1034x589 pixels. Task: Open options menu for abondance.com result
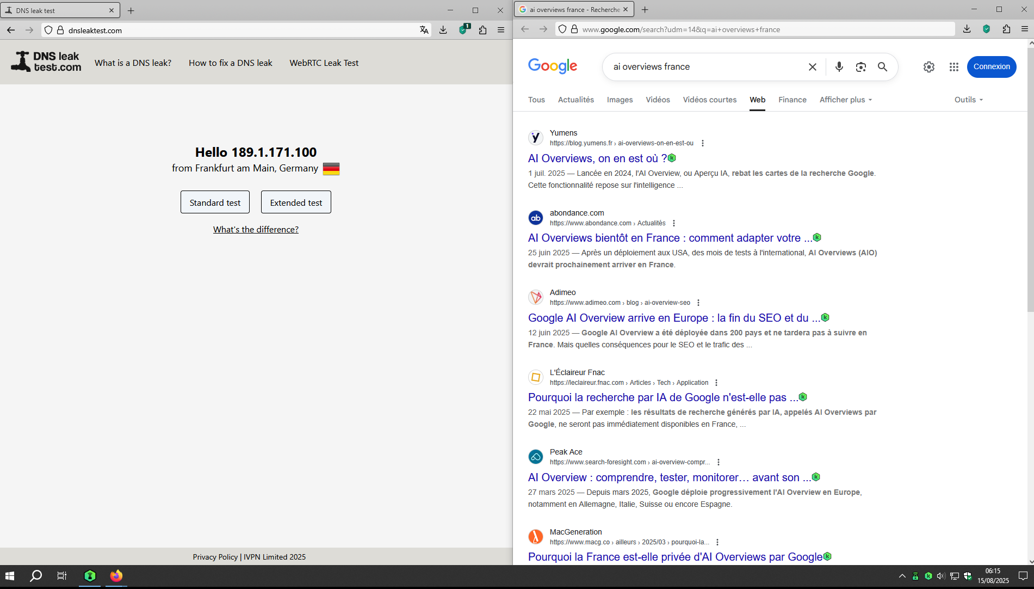pos(674,223)
